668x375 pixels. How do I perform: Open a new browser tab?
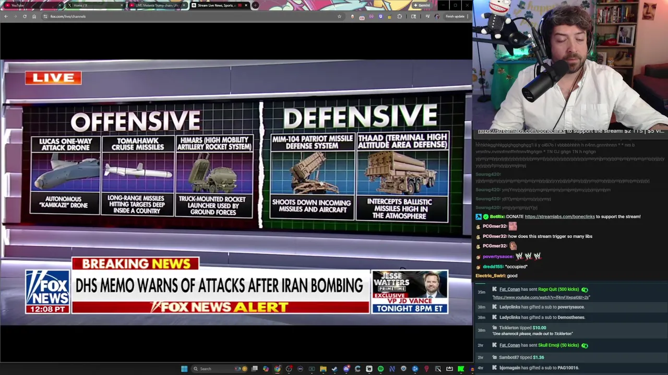(255, 5)
